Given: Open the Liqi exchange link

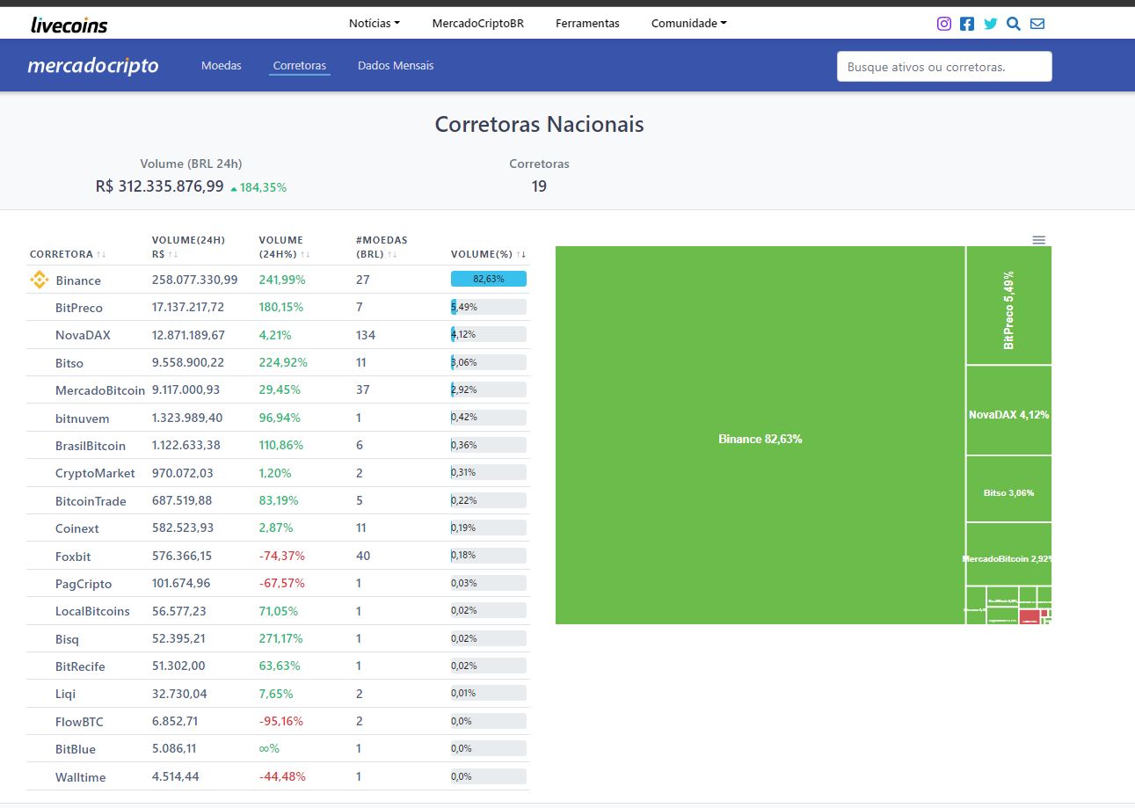Looking at the screenshot, I should pos(65,694).
